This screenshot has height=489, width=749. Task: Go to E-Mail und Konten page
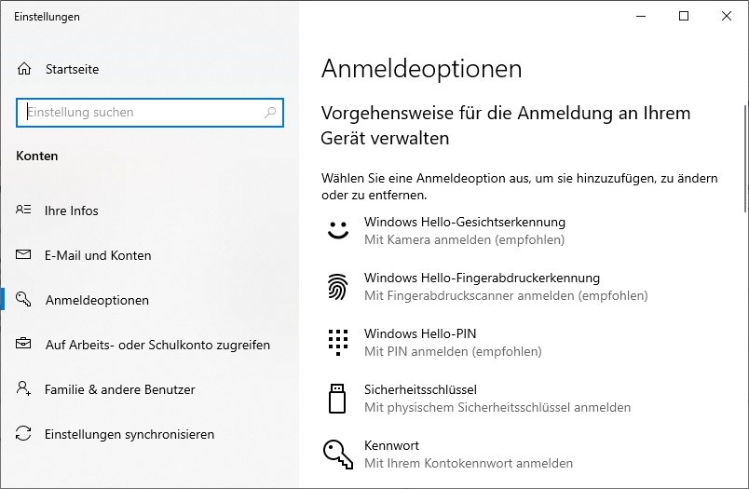pos(98,255)
